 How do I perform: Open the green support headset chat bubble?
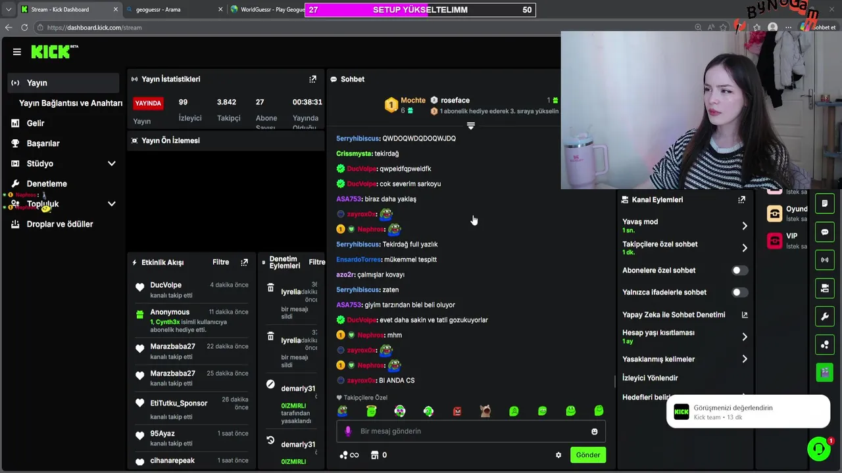819,449
